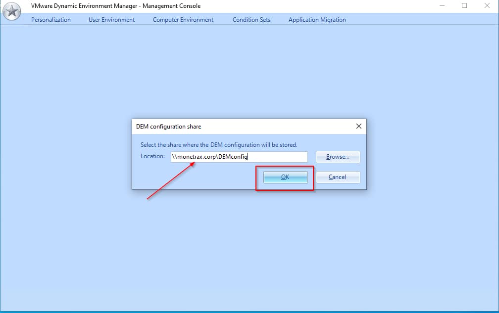This screenshot has width=499, height=313.
Task: Click the Location label in the dialog
Action: (152, 157)
